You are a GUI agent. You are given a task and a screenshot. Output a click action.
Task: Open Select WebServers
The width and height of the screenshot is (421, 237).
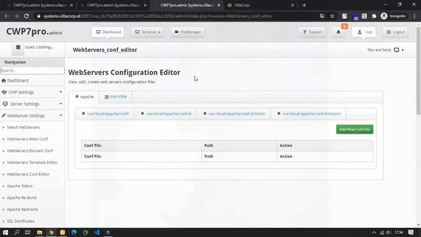[x=24, y=127]
